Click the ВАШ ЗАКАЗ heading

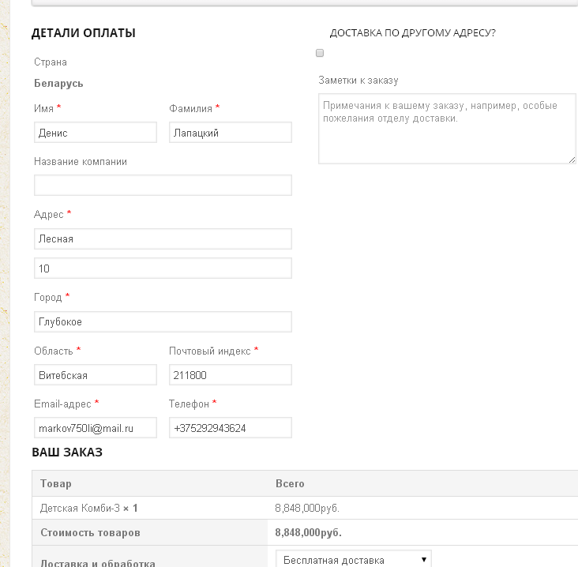click(67, 452)
